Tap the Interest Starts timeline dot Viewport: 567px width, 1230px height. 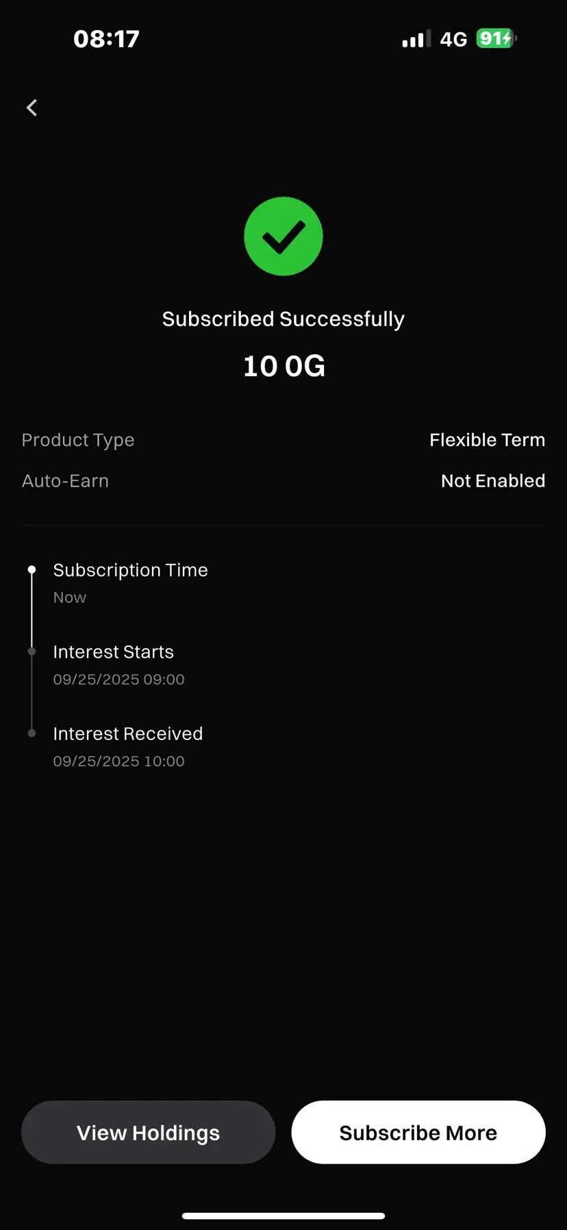point(32,652)
